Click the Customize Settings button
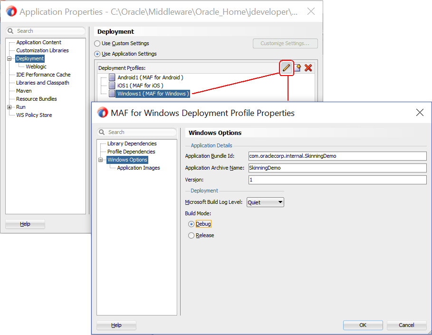This screenshot has height=335, width=432. click(285, 44)
